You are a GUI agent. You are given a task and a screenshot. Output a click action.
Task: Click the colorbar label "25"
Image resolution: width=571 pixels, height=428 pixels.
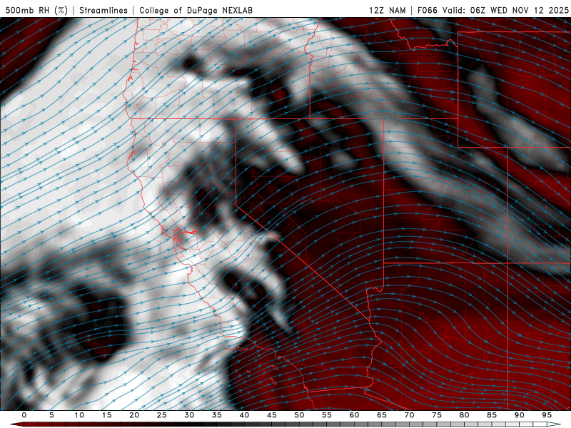tap(161, 415)
